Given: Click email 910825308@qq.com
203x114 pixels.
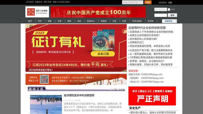Looking at the screenshot, I should coord(151,74).
